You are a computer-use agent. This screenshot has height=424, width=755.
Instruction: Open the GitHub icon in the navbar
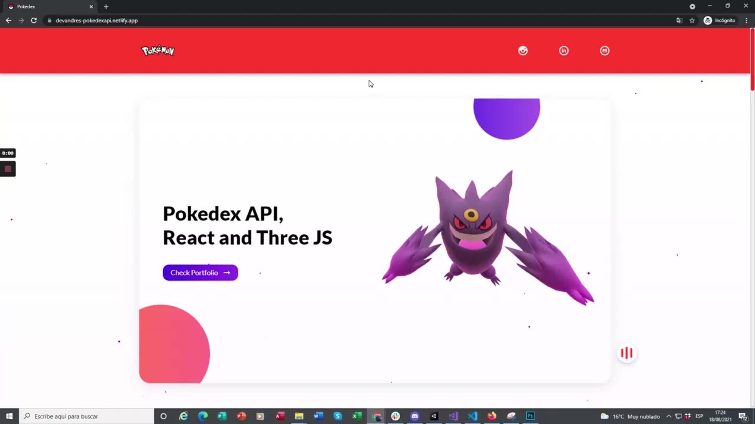(x=605, y=50)
